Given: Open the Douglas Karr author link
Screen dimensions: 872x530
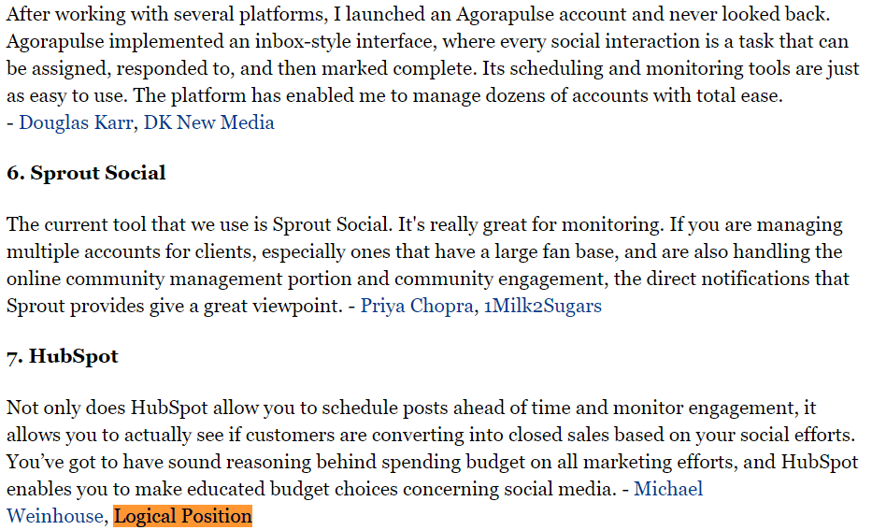Looking at the screenshot, I should coord(77,122).
